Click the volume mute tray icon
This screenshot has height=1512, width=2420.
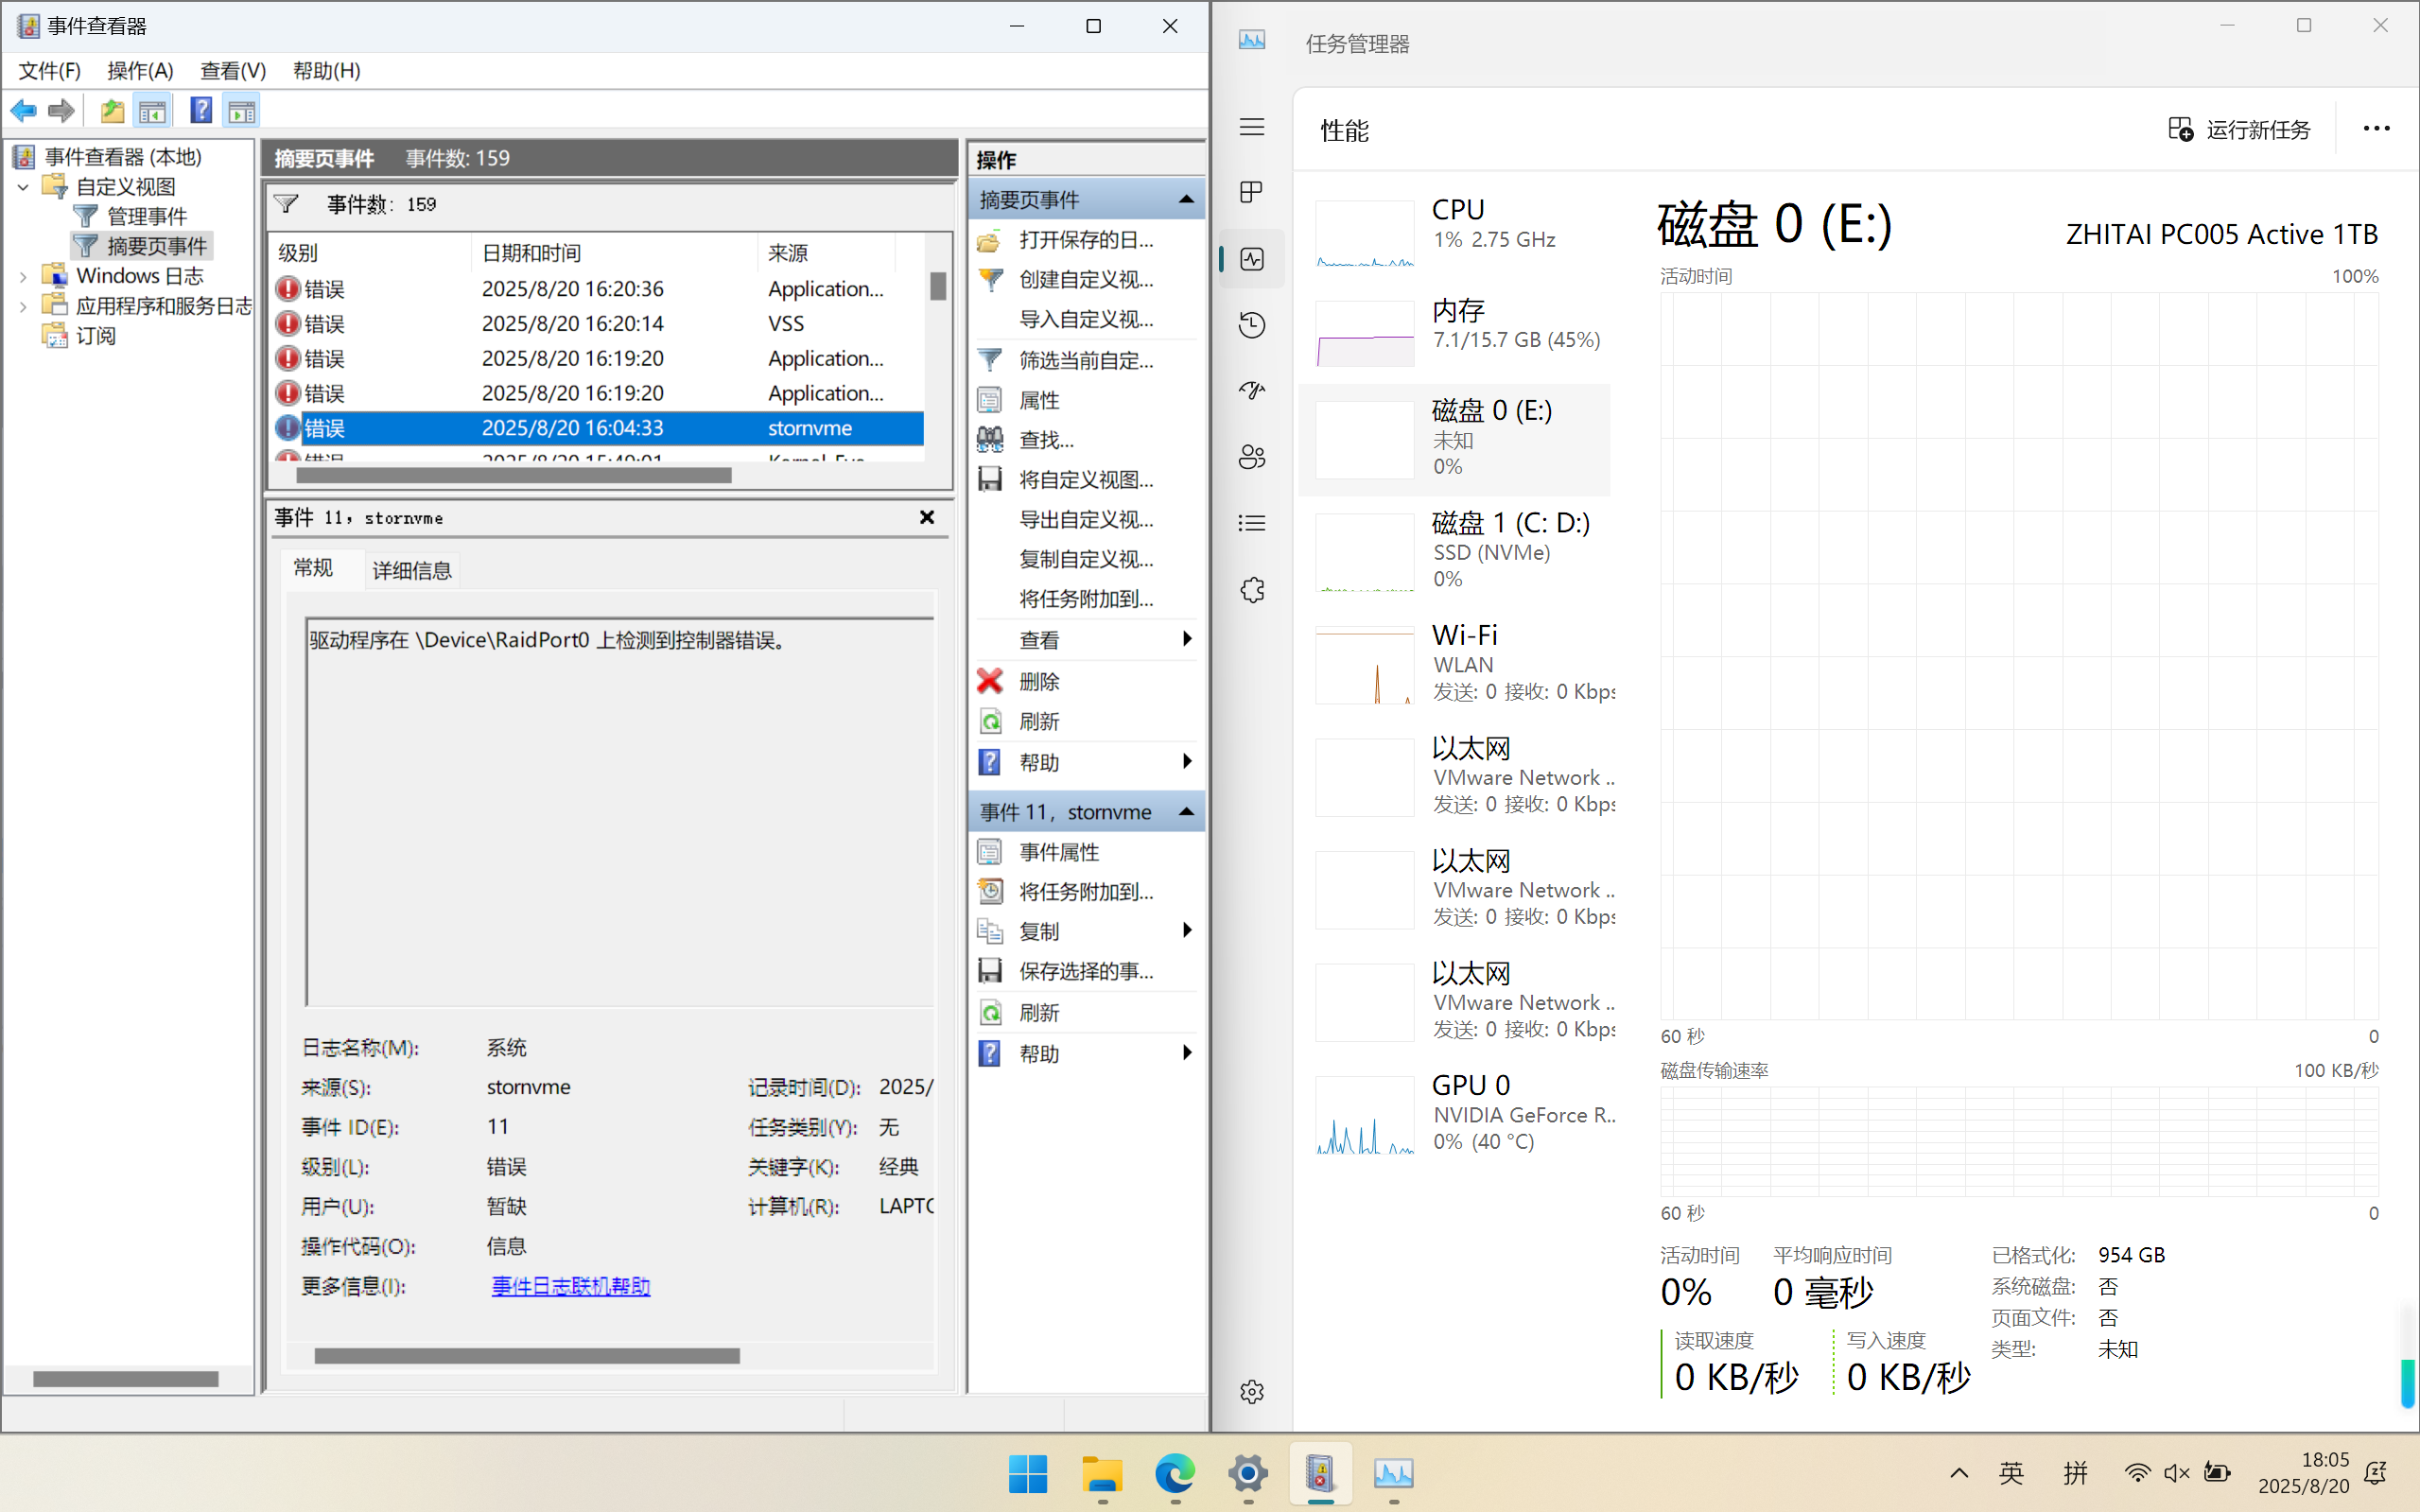2177,1473
